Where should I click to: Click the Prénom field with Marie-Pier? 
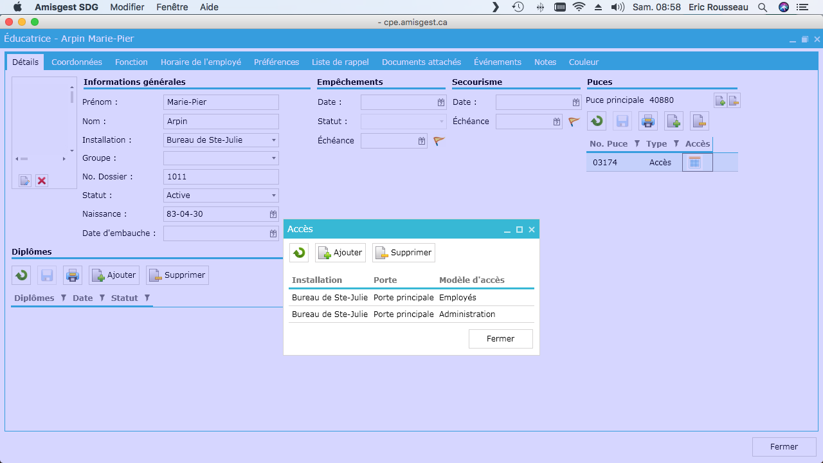coord(221,102)
